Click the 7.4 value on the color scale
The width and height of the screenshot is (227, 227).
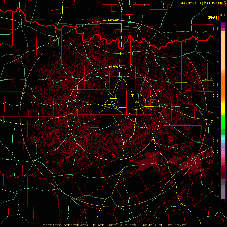pyautogui.click(x=216, y=62)
